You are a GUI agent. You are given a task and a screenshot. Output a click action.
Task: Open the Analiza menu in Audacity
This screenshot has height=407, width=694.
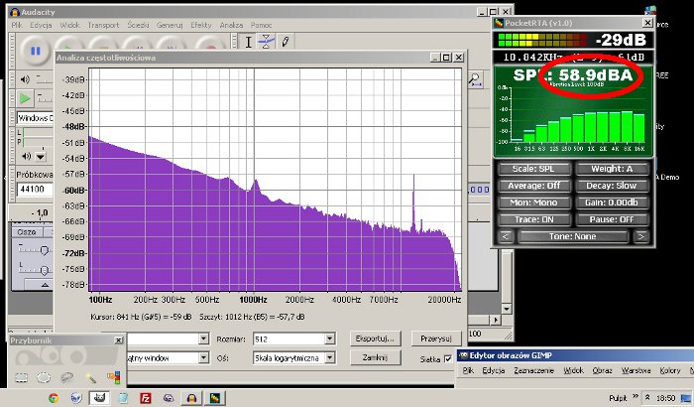pyautogui.click(x=231, y=25)
